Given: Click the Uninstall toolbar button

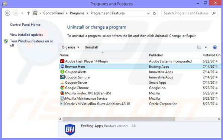Looking at the screenshot, I should (91, 47).
